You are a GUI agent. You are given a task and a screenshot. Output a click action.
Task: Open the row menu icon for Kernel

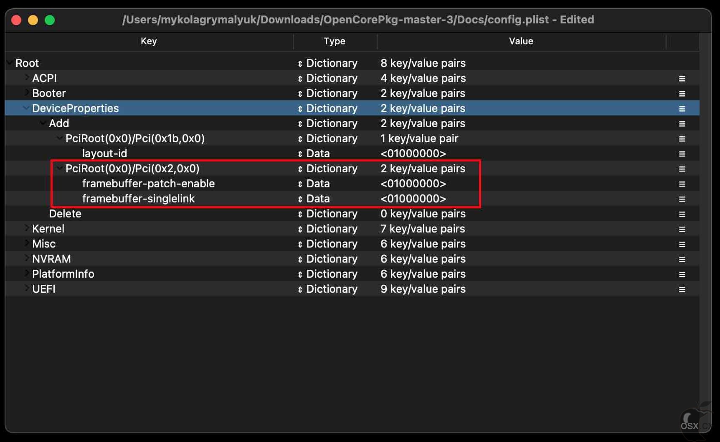[x=682, y=229]
